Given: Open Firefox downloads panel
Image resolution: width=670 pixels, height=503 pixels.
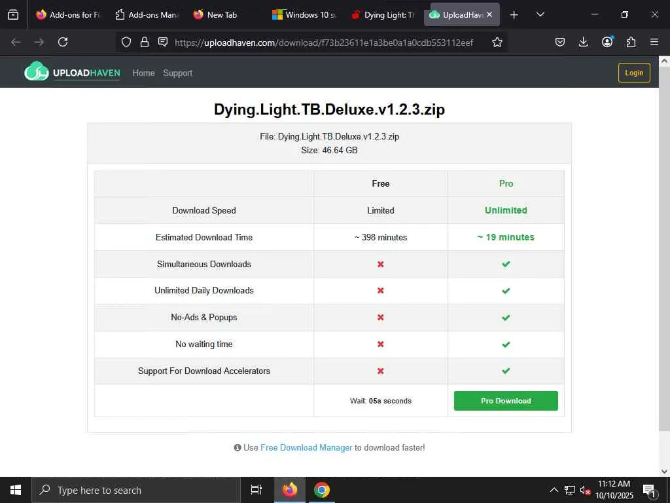Looking at the screenshot, I should click(x=583, y=42).
